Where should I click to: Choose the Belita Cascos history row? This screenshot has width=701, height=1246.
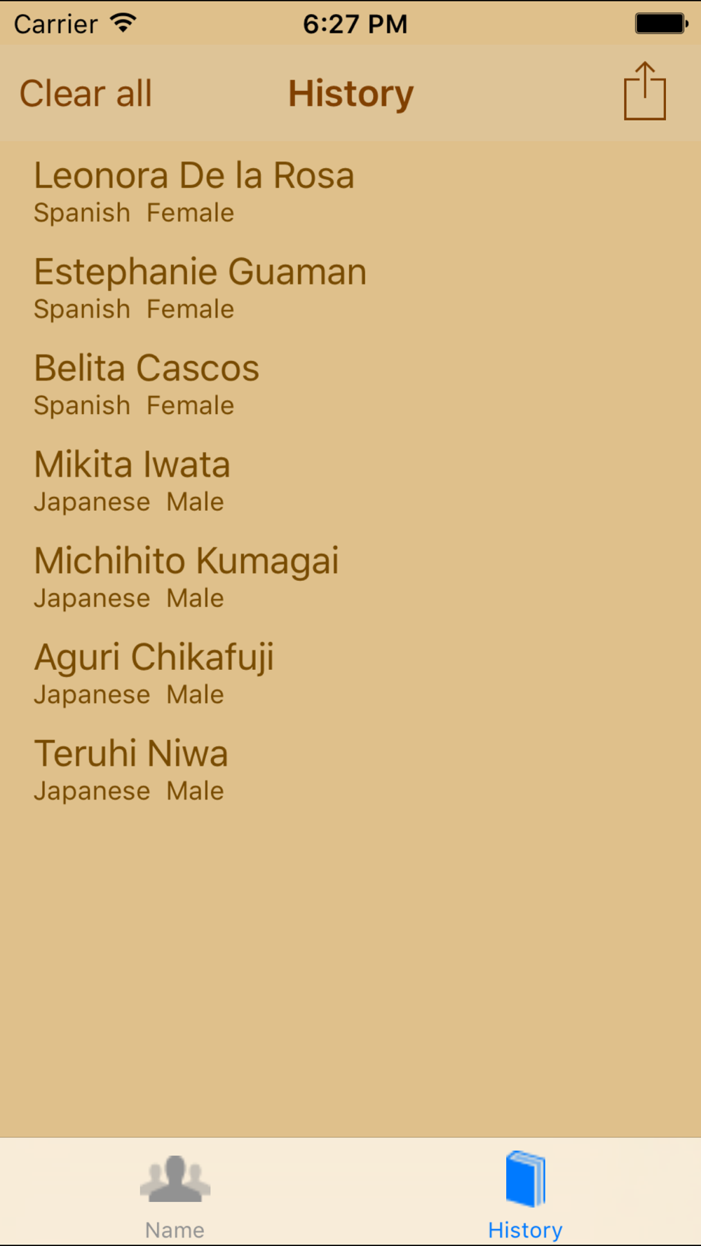coord(147,368)
